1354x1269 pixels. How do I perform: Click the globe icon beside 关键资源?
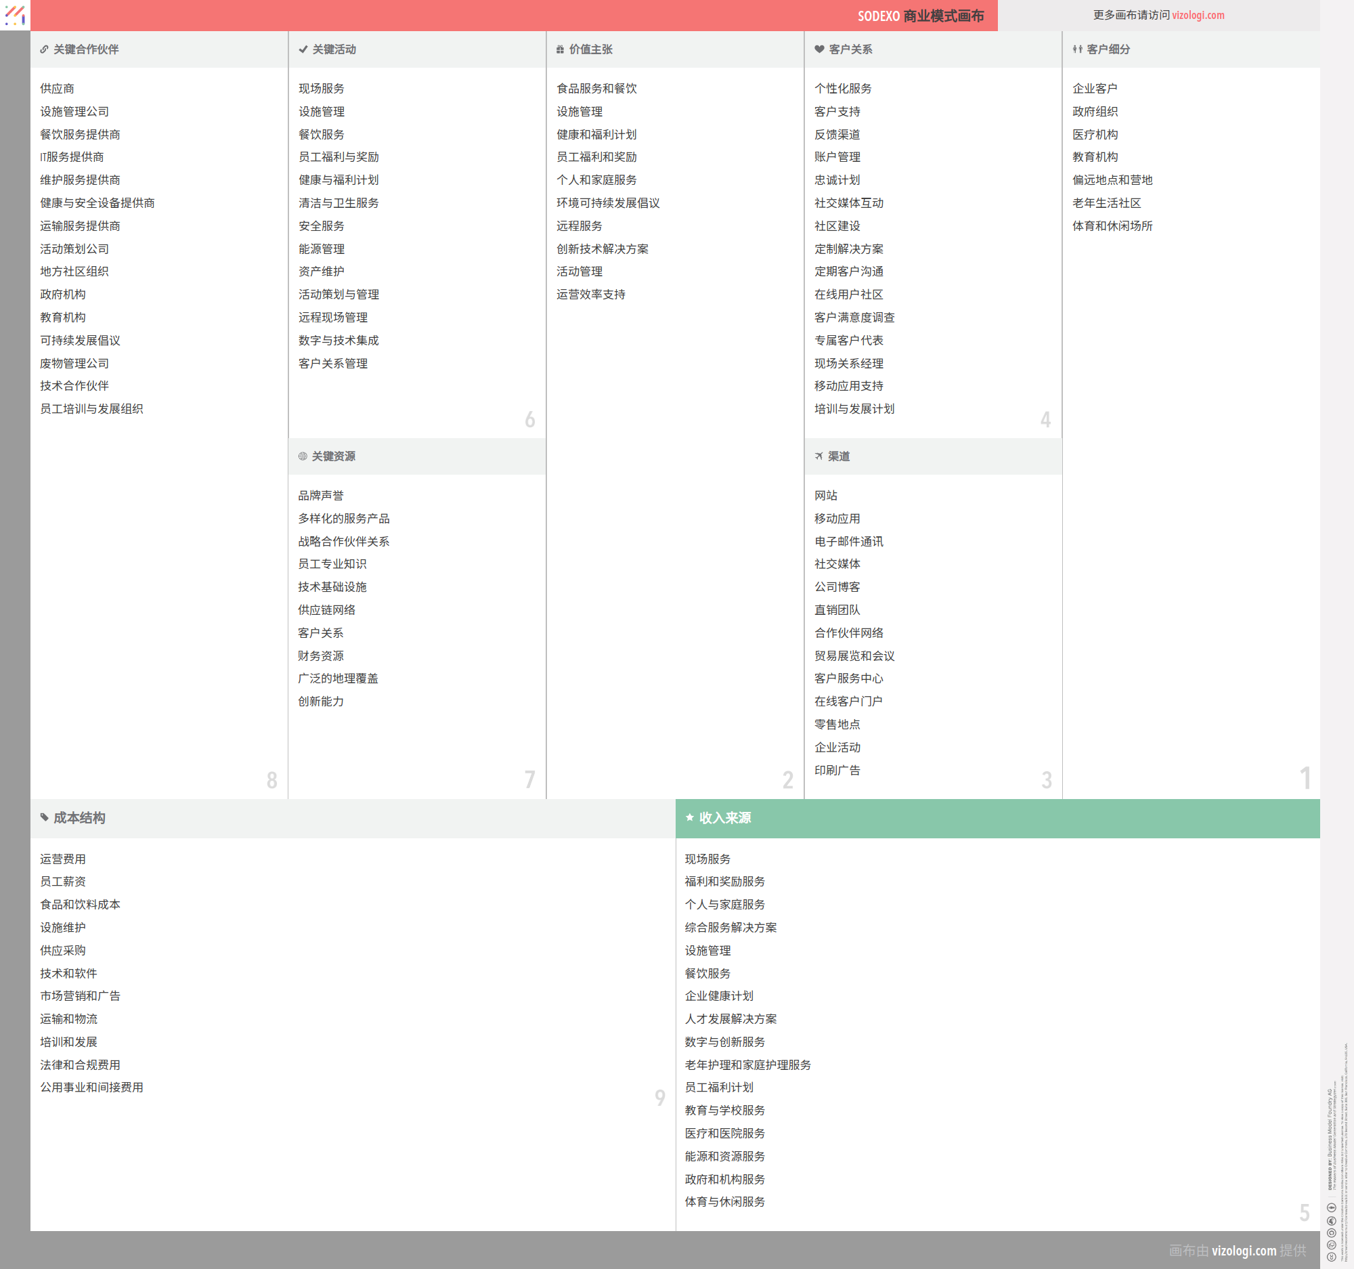(x=303, y=456)
